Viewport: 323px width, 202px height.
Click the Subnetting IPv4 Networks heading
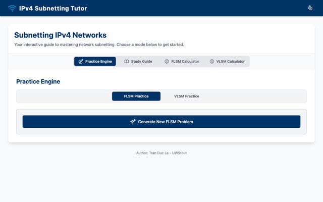(61, 35)
